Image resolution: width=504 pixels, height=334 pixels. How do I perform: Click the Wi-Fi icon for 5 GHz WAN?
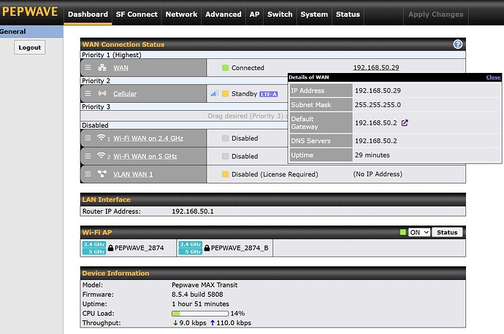click(x=102, y=155)
